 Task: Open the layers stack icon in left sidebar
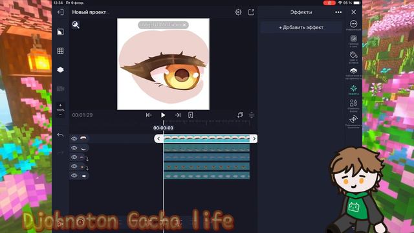60,70
